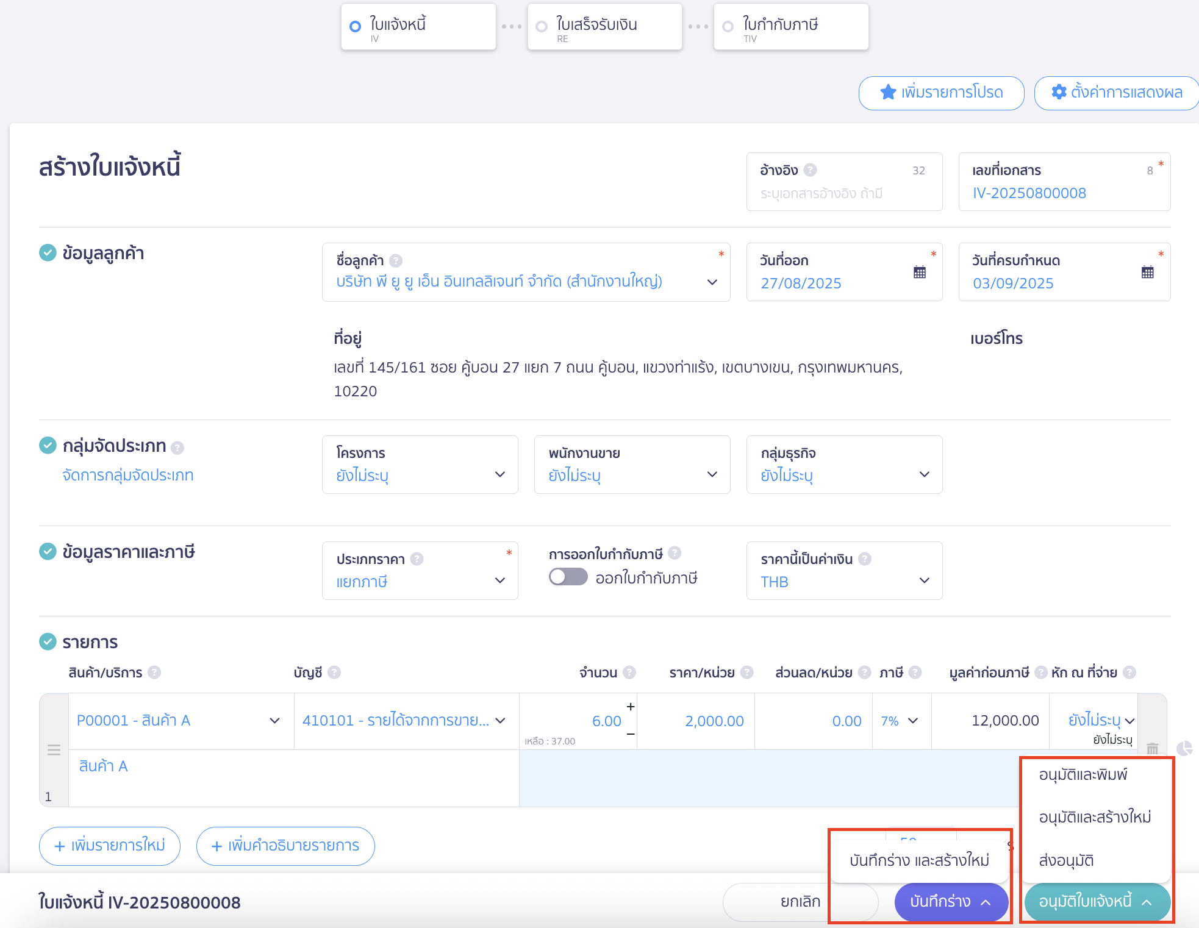Open the 410101 account dropdown

407,721
